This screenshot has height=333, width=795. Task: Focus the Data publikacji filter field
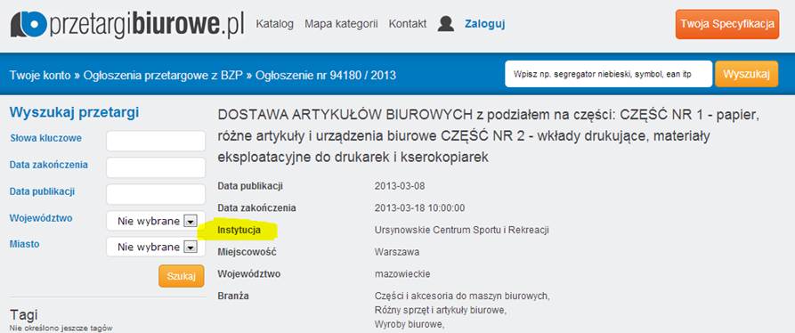tap(156, 195)
